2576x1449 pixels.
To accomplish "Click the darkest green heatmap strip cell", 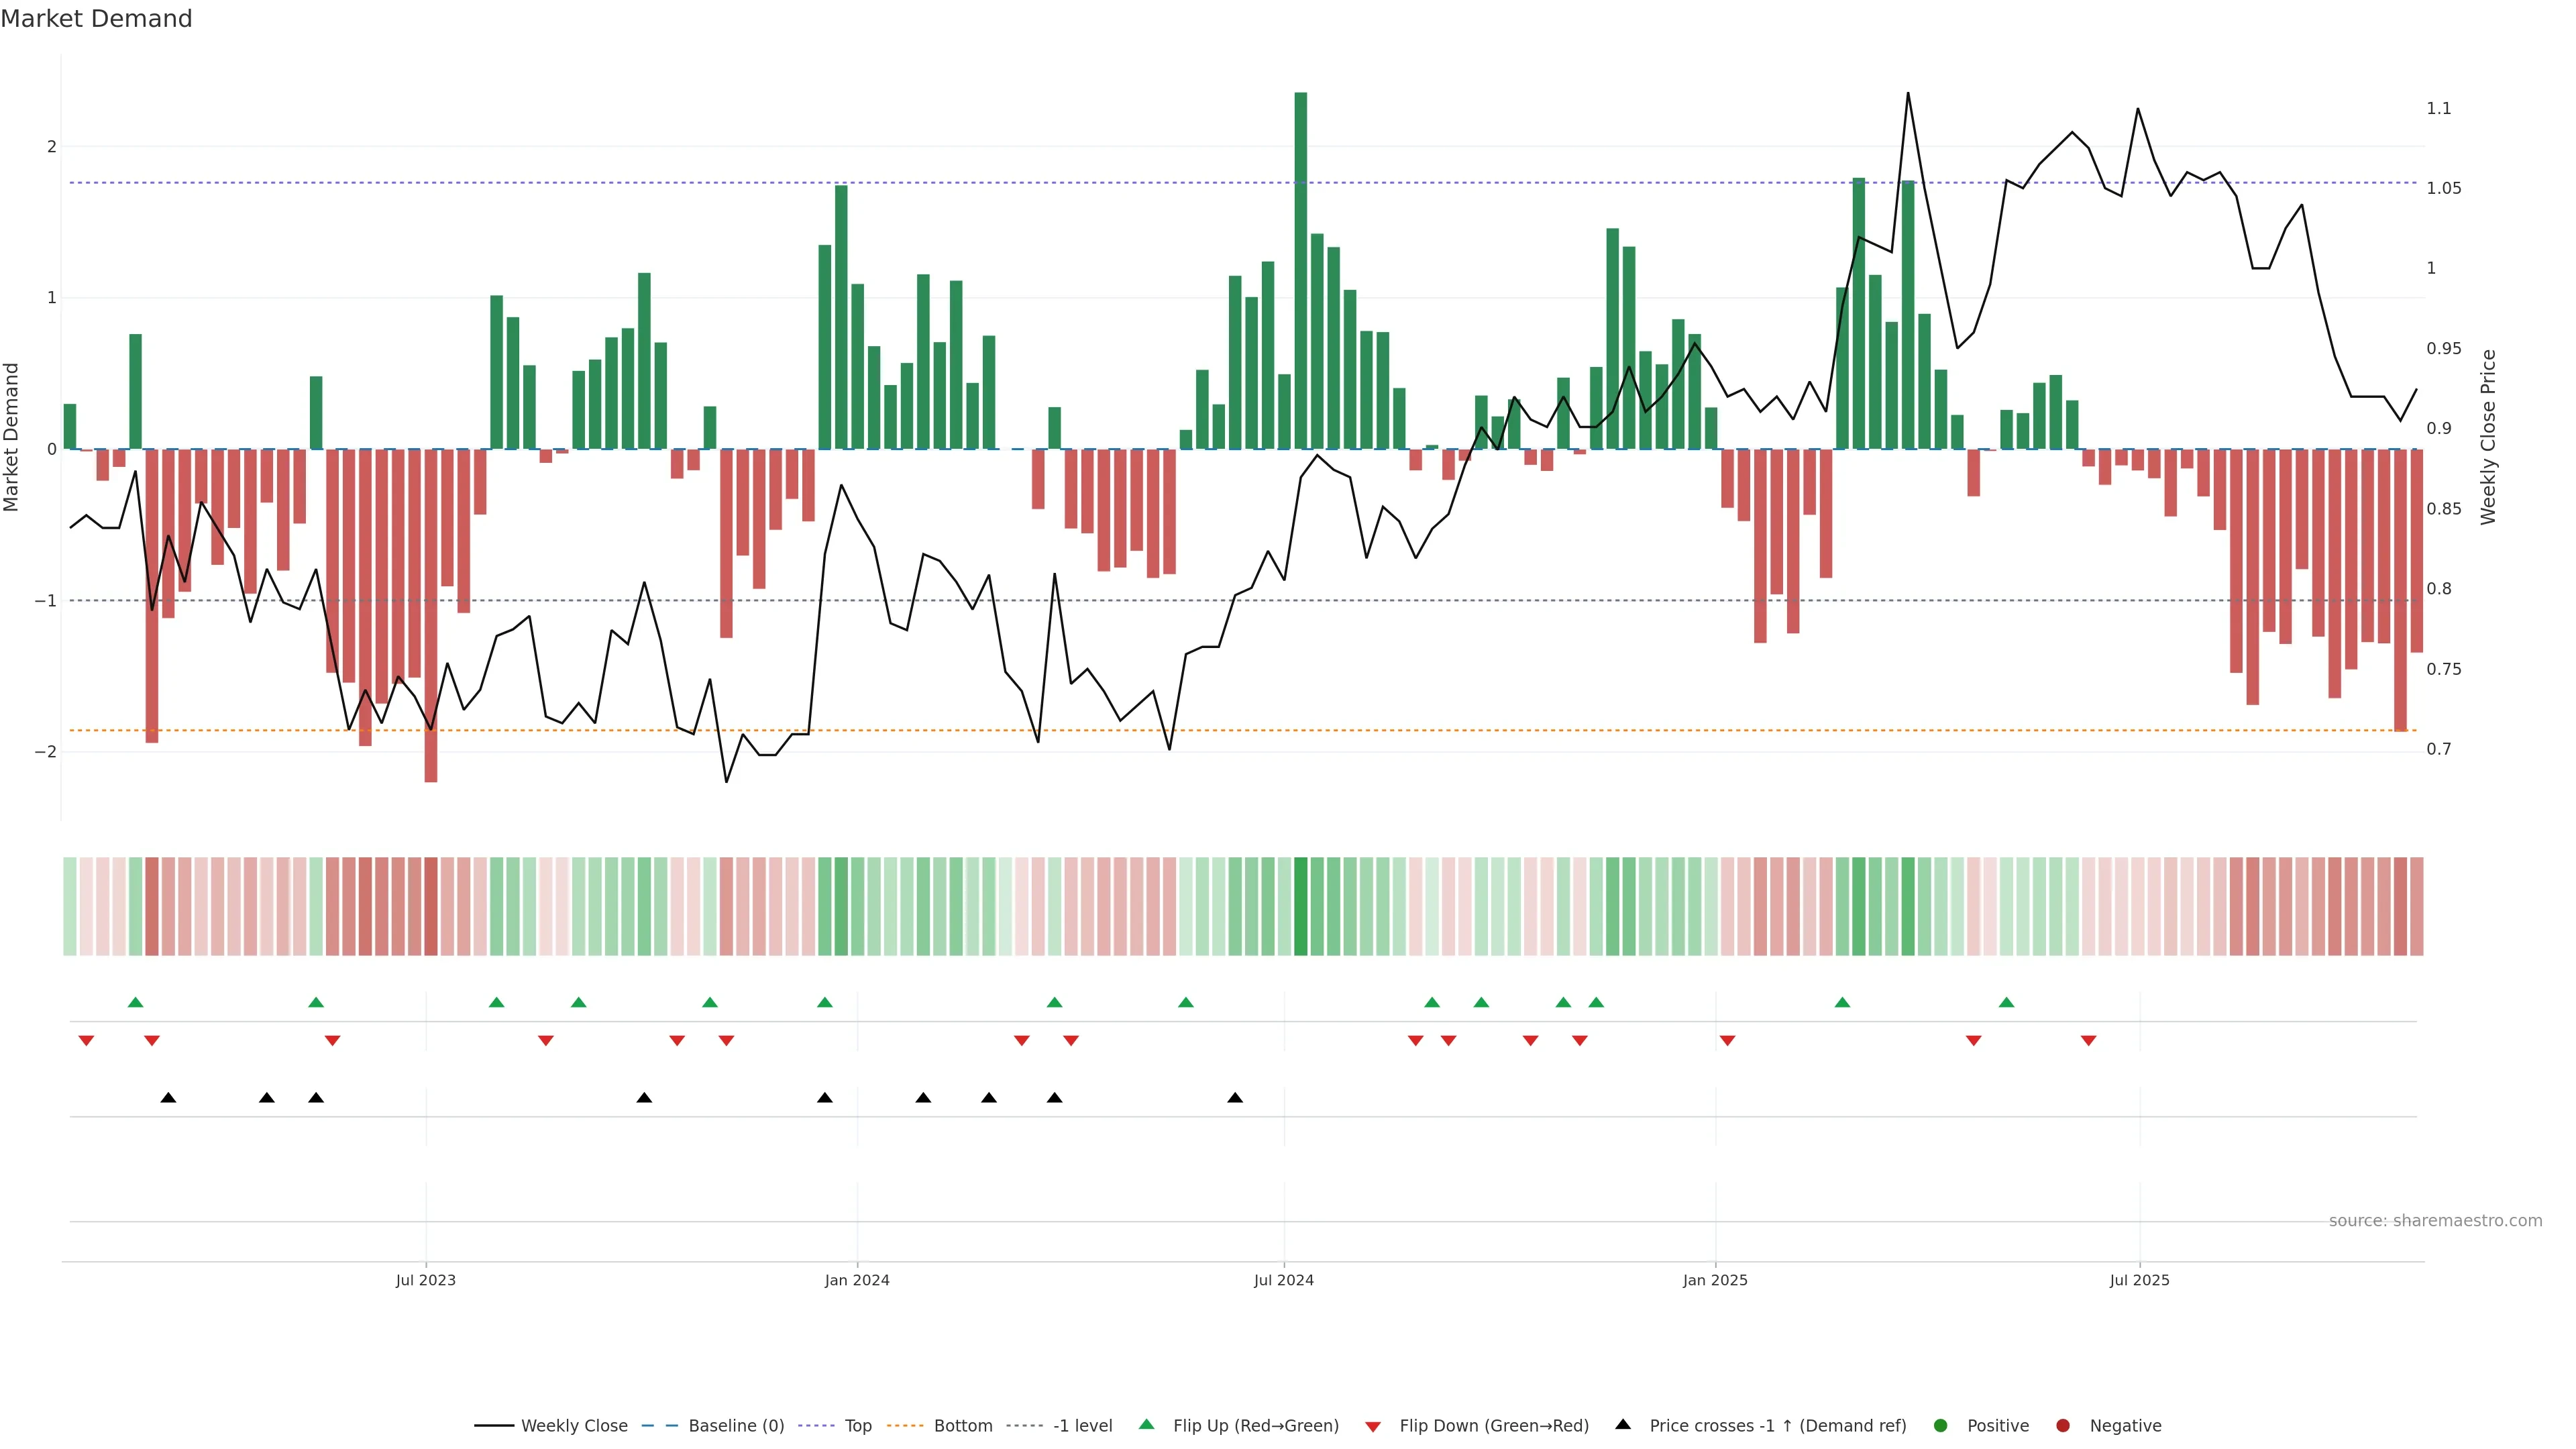I will 1300,906.
